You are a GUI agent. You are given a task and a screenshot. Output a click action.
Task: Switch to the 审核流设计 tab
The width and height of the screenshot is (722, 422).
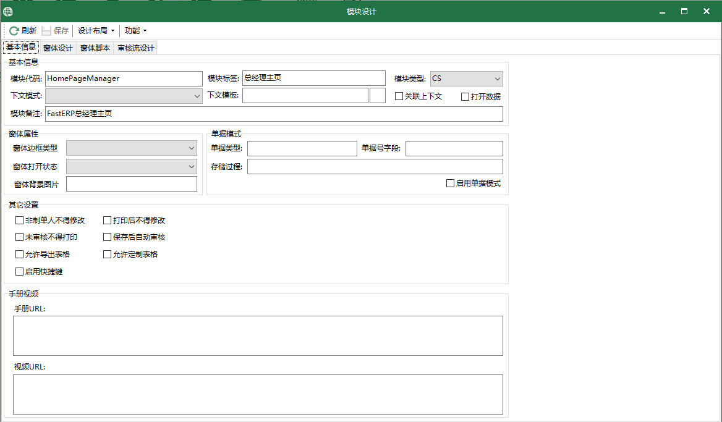click(136, 48)
